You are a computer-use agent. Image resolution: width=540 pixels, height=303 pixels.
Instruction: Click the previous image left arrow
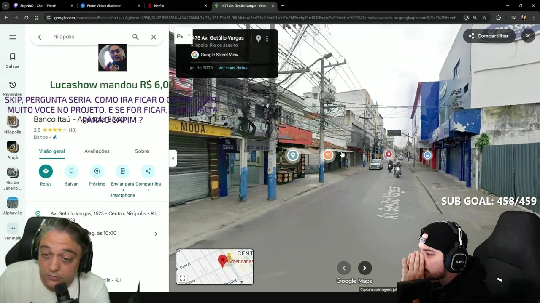(344, 268)
